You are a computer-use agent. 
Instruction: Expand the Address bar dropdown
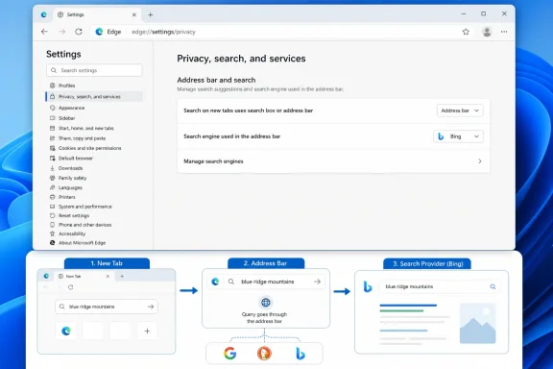[460, 111]
